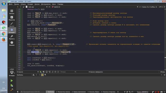Click line 52 with arr.emplace call
166x93 pixels.
49,52
